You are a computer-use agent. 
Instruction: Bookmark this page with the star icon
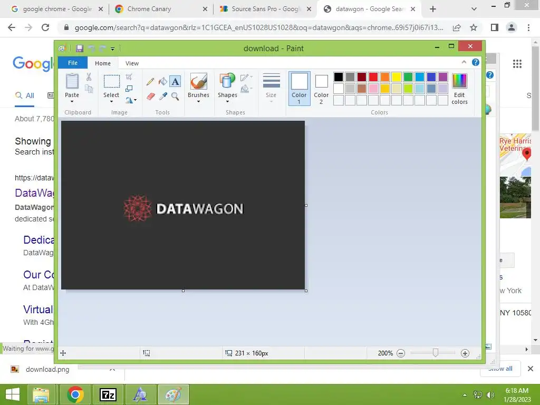click(x=474, y=27)
